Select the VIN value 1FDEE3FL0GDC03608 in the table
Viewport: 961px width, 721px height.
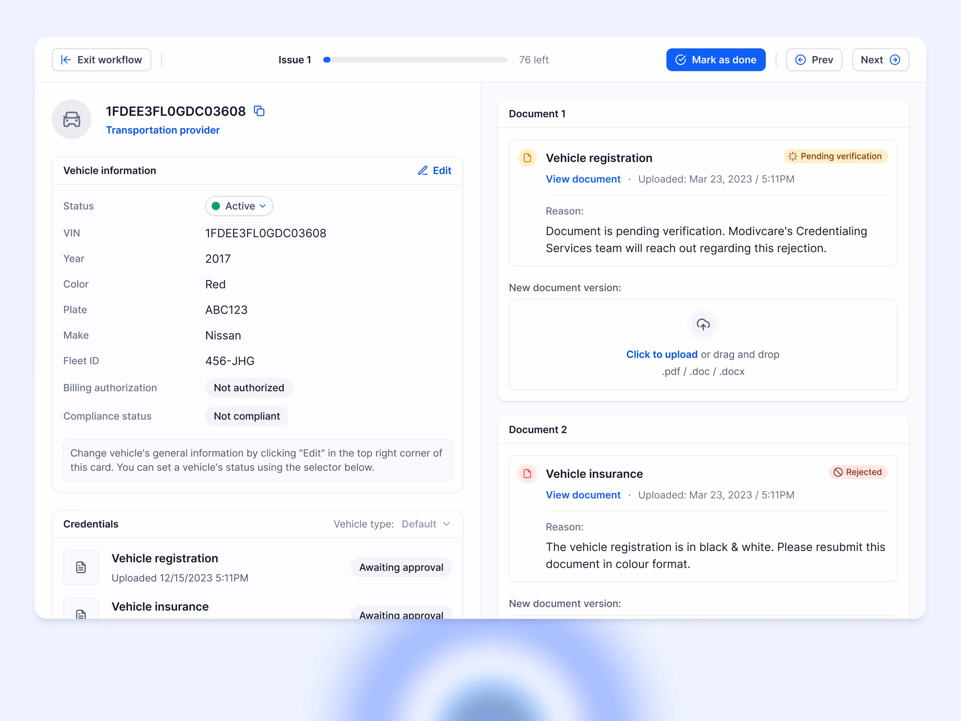[x=265, y=233]
